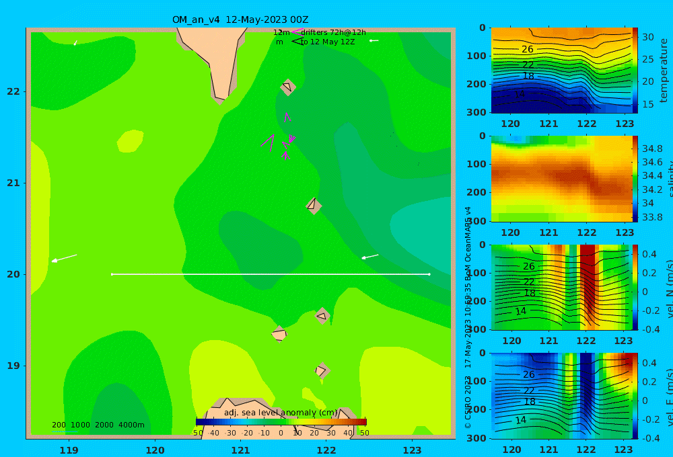The height and width of the screenshot is (457, 673).
Task: Click the salinity colorbar value 33.8
Action: tap(652, 217)
